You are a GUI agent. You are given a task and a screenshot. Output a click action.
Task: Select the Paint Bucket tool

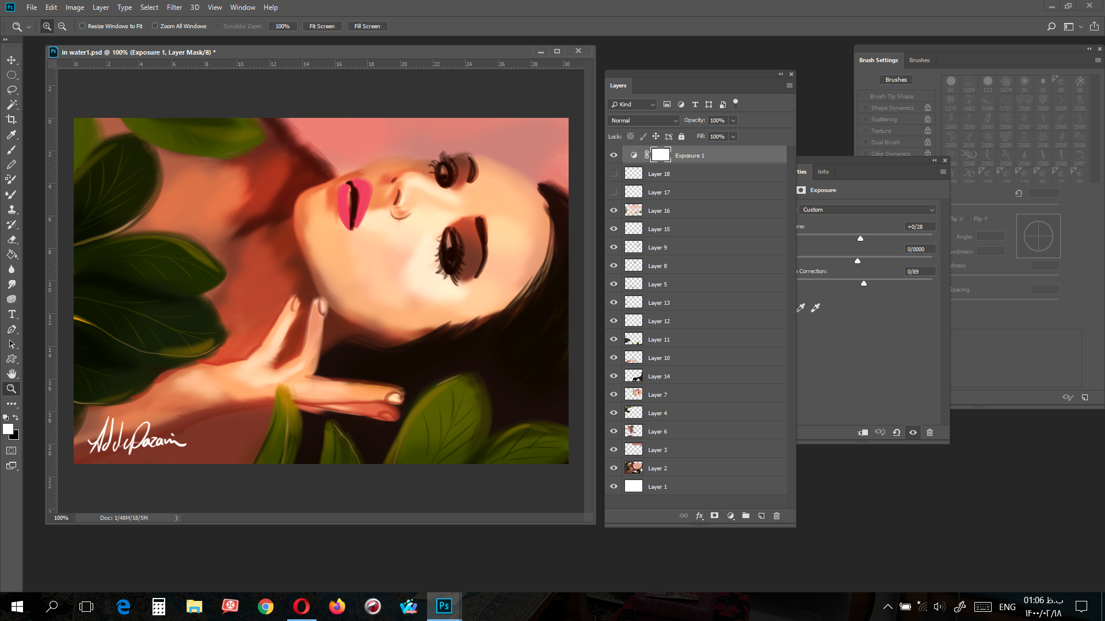[x=12, y=255]
